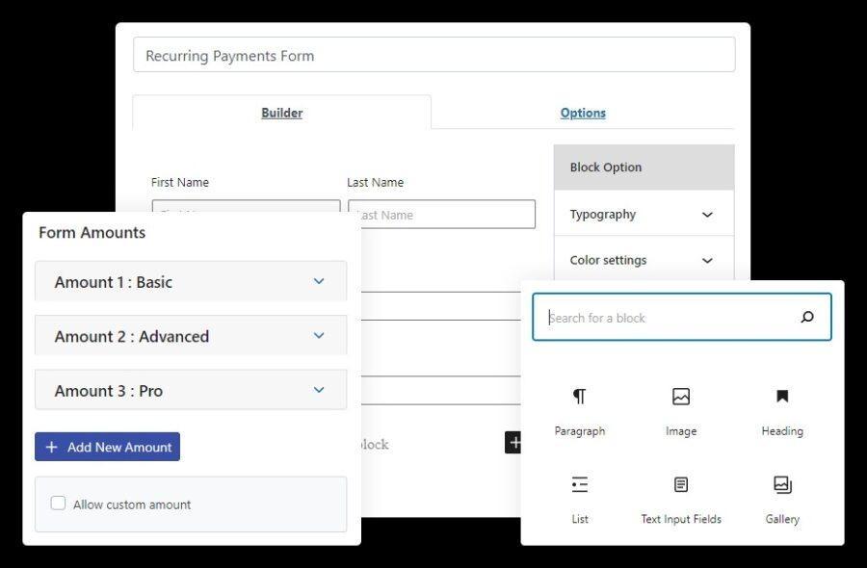
Task: Click the Add New Amount button
Action: (x=107, y=446)
